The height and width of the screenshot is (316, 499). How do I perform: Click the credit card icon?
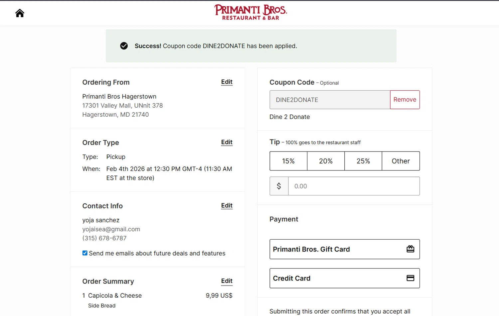tap(410, 278)
